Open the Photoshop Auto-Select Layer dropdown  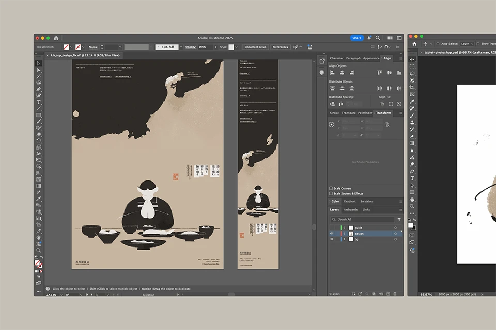pos(467,44)
